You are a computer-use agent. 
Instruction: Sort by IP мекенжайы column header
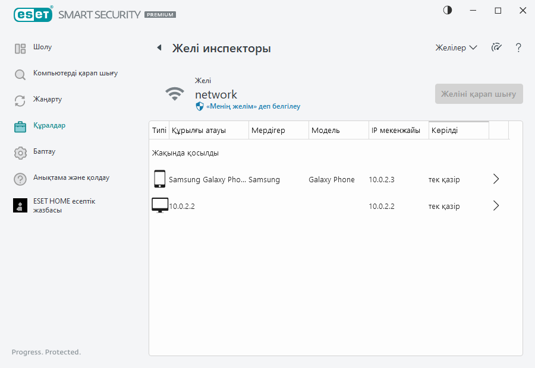(395, 131)
